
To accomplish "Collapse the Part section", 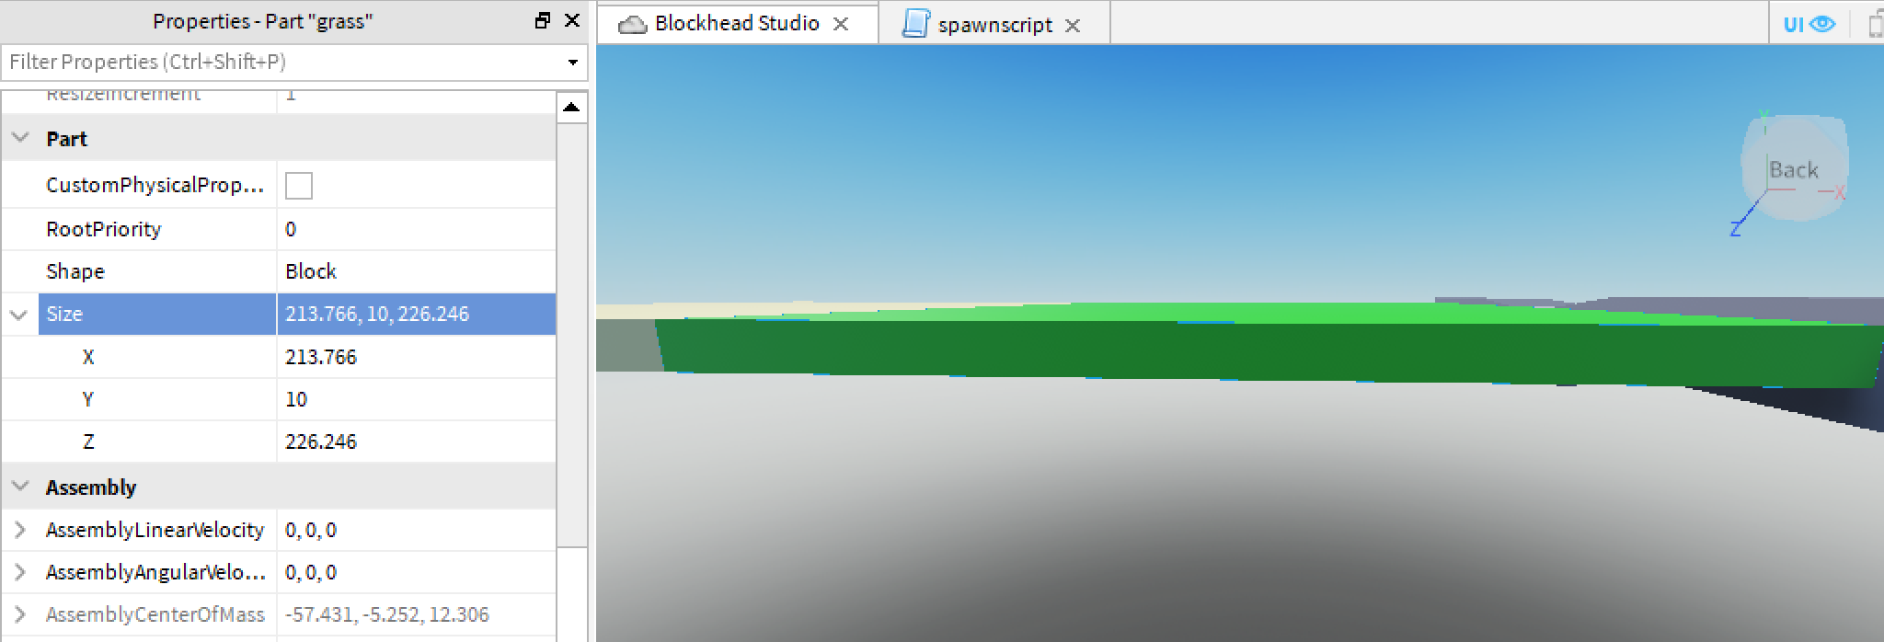I will pyautogui.click(x=20, y=139).
